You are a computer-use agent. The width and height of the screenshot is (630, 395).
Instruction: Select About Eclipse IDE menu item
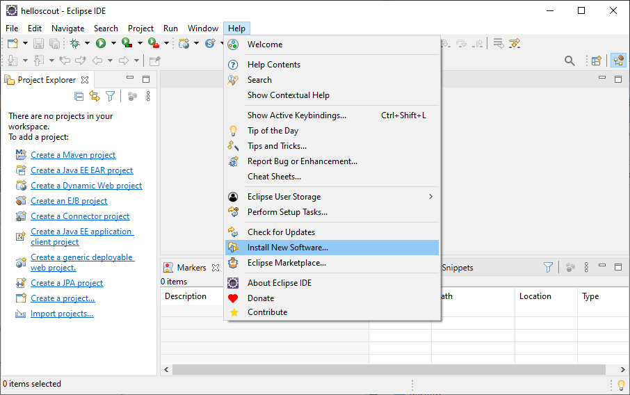(332, 283)
